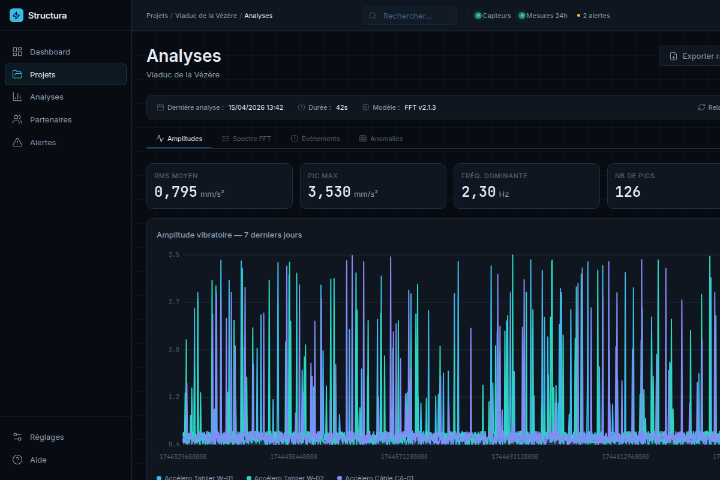Open Partenaires in the sidebar

click(65, 120)
